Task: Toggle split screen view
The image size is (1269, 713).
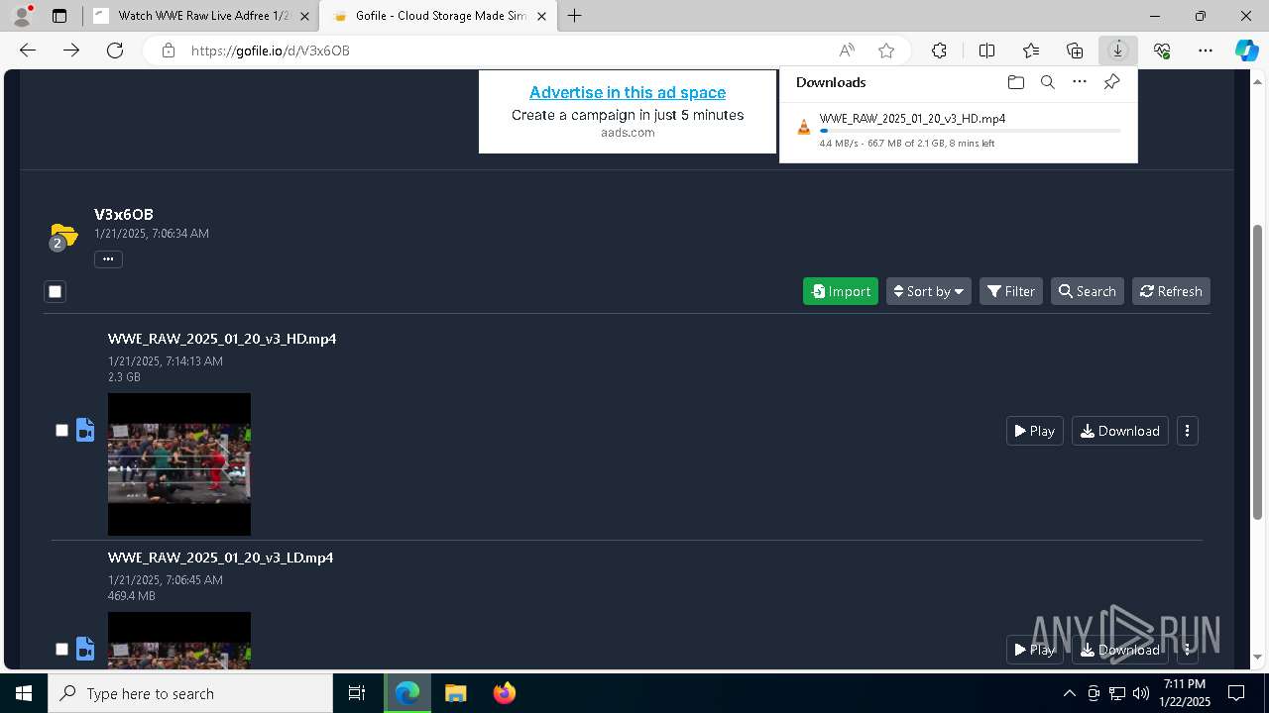Action: point(987,51)
